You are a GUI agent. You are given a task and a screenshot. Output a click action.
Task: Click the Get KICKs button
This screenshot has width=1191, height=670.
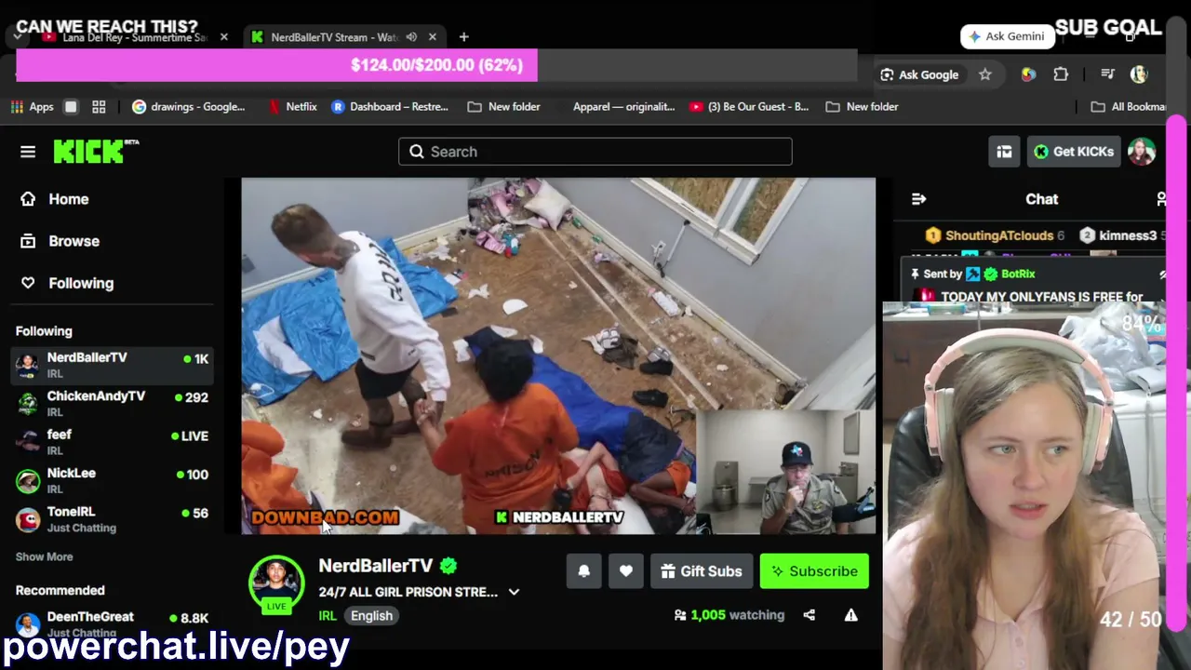pyautogui.click(x=1074, y=152)
